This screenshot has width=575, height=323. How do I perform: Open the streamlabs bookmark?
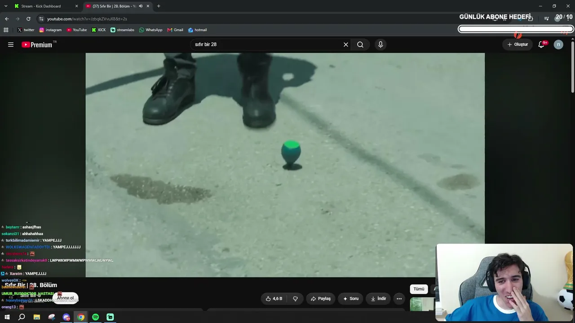click(122, 30)
